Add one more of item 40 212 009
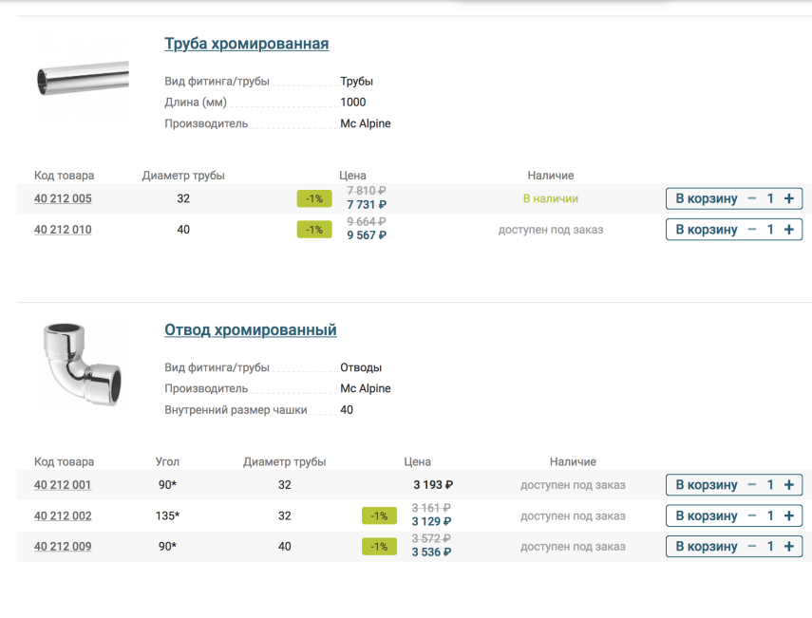 789,547
